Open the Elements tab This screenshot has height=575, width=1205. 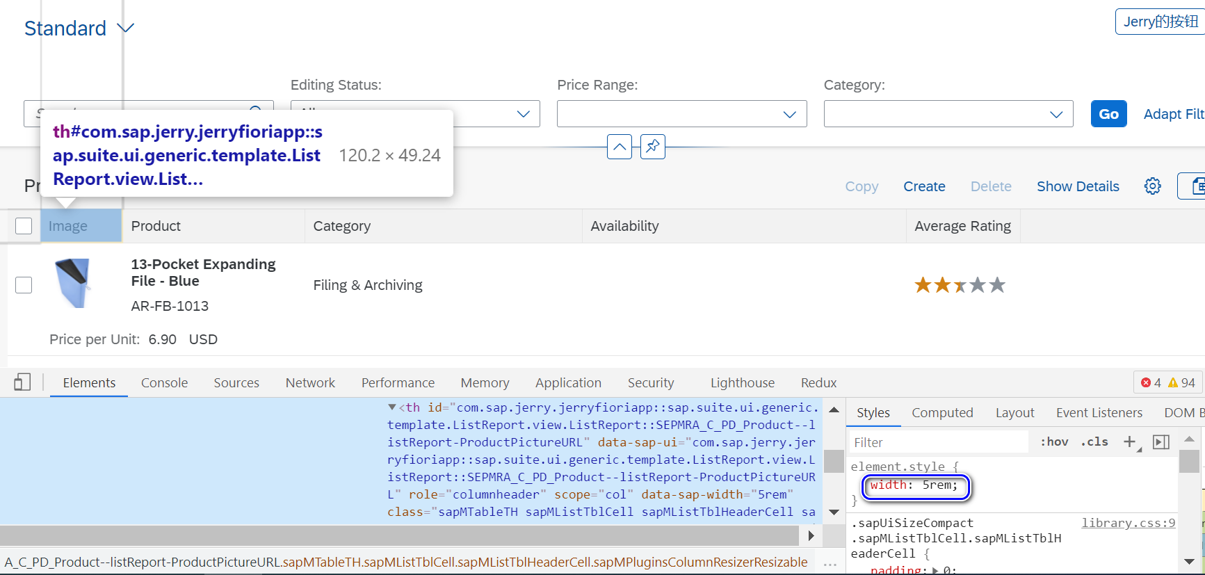tap(89, 383)
